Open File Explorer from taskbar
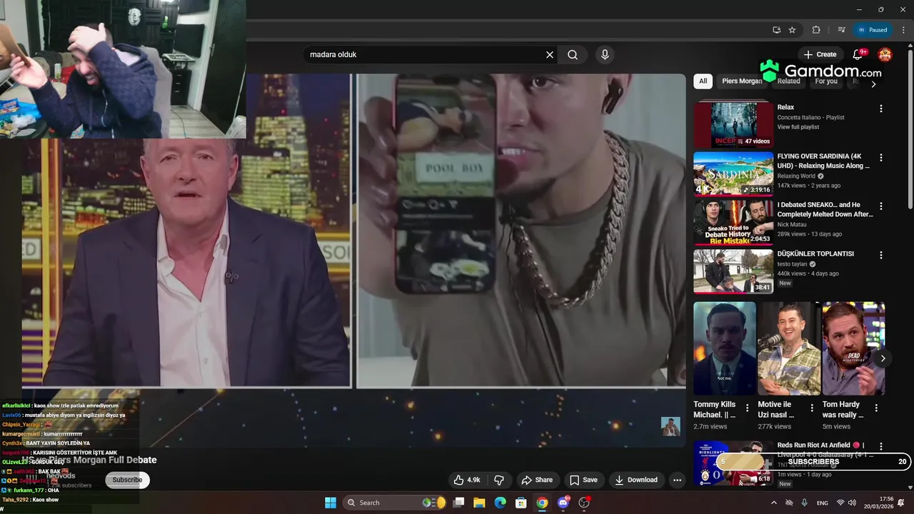The height and width of the screenshot is (514, 914). [x=479, y=503]
